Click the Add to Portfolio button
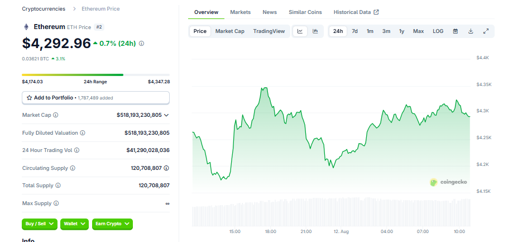Image resolution: width=508 pixels, height=242 pixels. 95,98
